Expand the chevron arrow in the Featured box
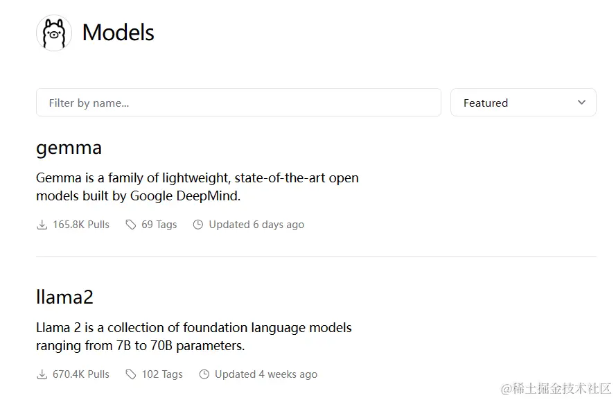The width and height of the screenshot is (616, 400). (x=581, y=103)
